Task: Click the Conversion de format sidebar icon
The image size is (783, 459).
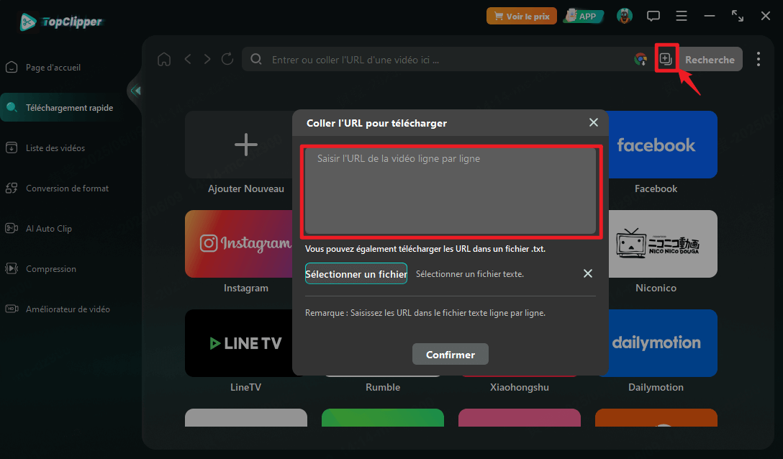Action: (12, 188)
